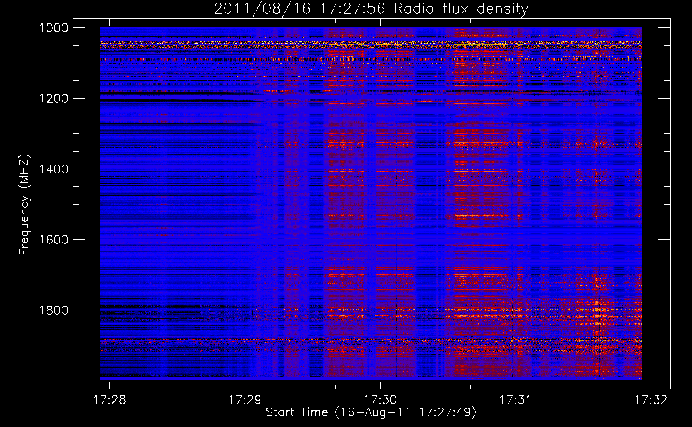Click the 17:29 time tick label
This screenshot has height=427, width=692.
pyautogui.click(x=245, y=400)
